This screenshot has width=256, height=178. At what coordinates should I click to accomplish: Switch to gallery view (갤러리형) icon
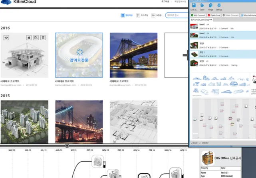[123, 15]
